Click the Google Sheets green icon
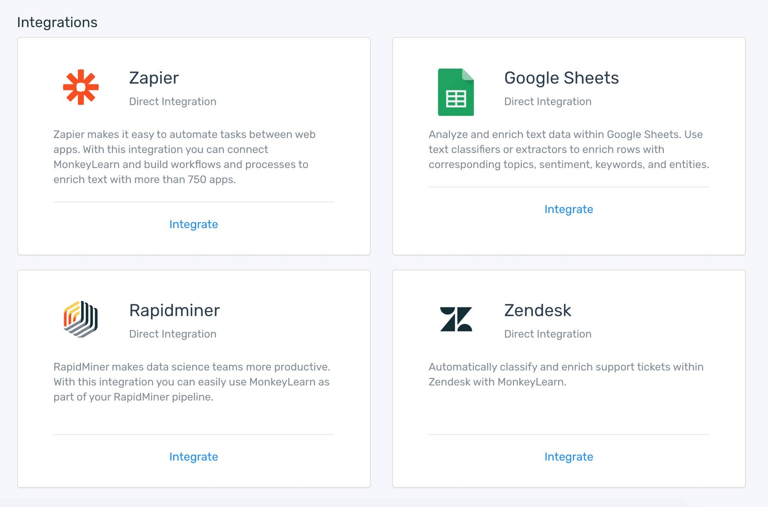 (456, 92)
